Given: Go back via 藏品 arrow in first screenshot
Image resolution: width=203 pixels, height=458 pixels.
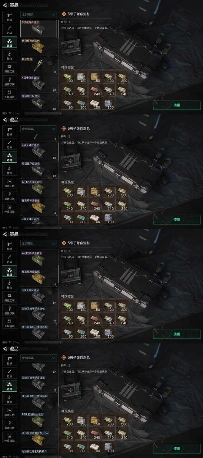Looking at the screenshot, I should 5,5.
